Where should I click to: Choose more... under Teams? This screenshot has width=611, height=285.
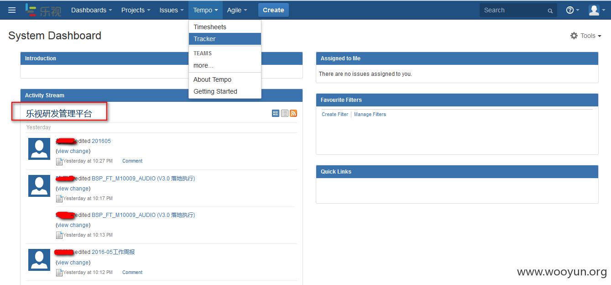tap(225, 65)
